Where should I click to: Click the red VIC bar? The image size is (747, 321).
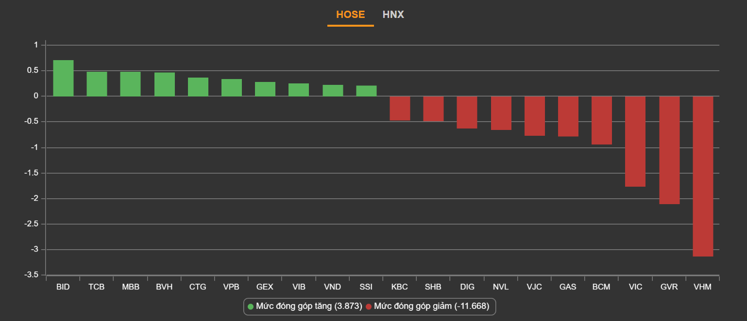pos(635,141)
